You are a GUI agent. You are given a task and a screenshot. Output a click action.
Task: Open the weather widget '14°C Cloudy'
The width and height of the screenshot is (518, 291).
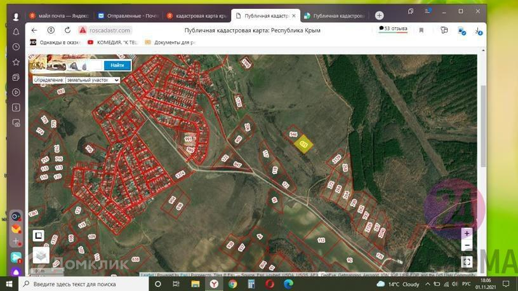(398, 284)
